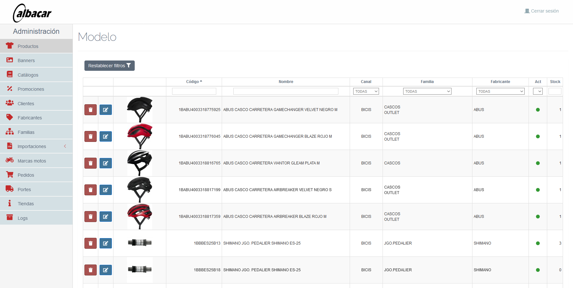Open the Productos section
Viewport: 573px width, 288px height.
[36, 46]
